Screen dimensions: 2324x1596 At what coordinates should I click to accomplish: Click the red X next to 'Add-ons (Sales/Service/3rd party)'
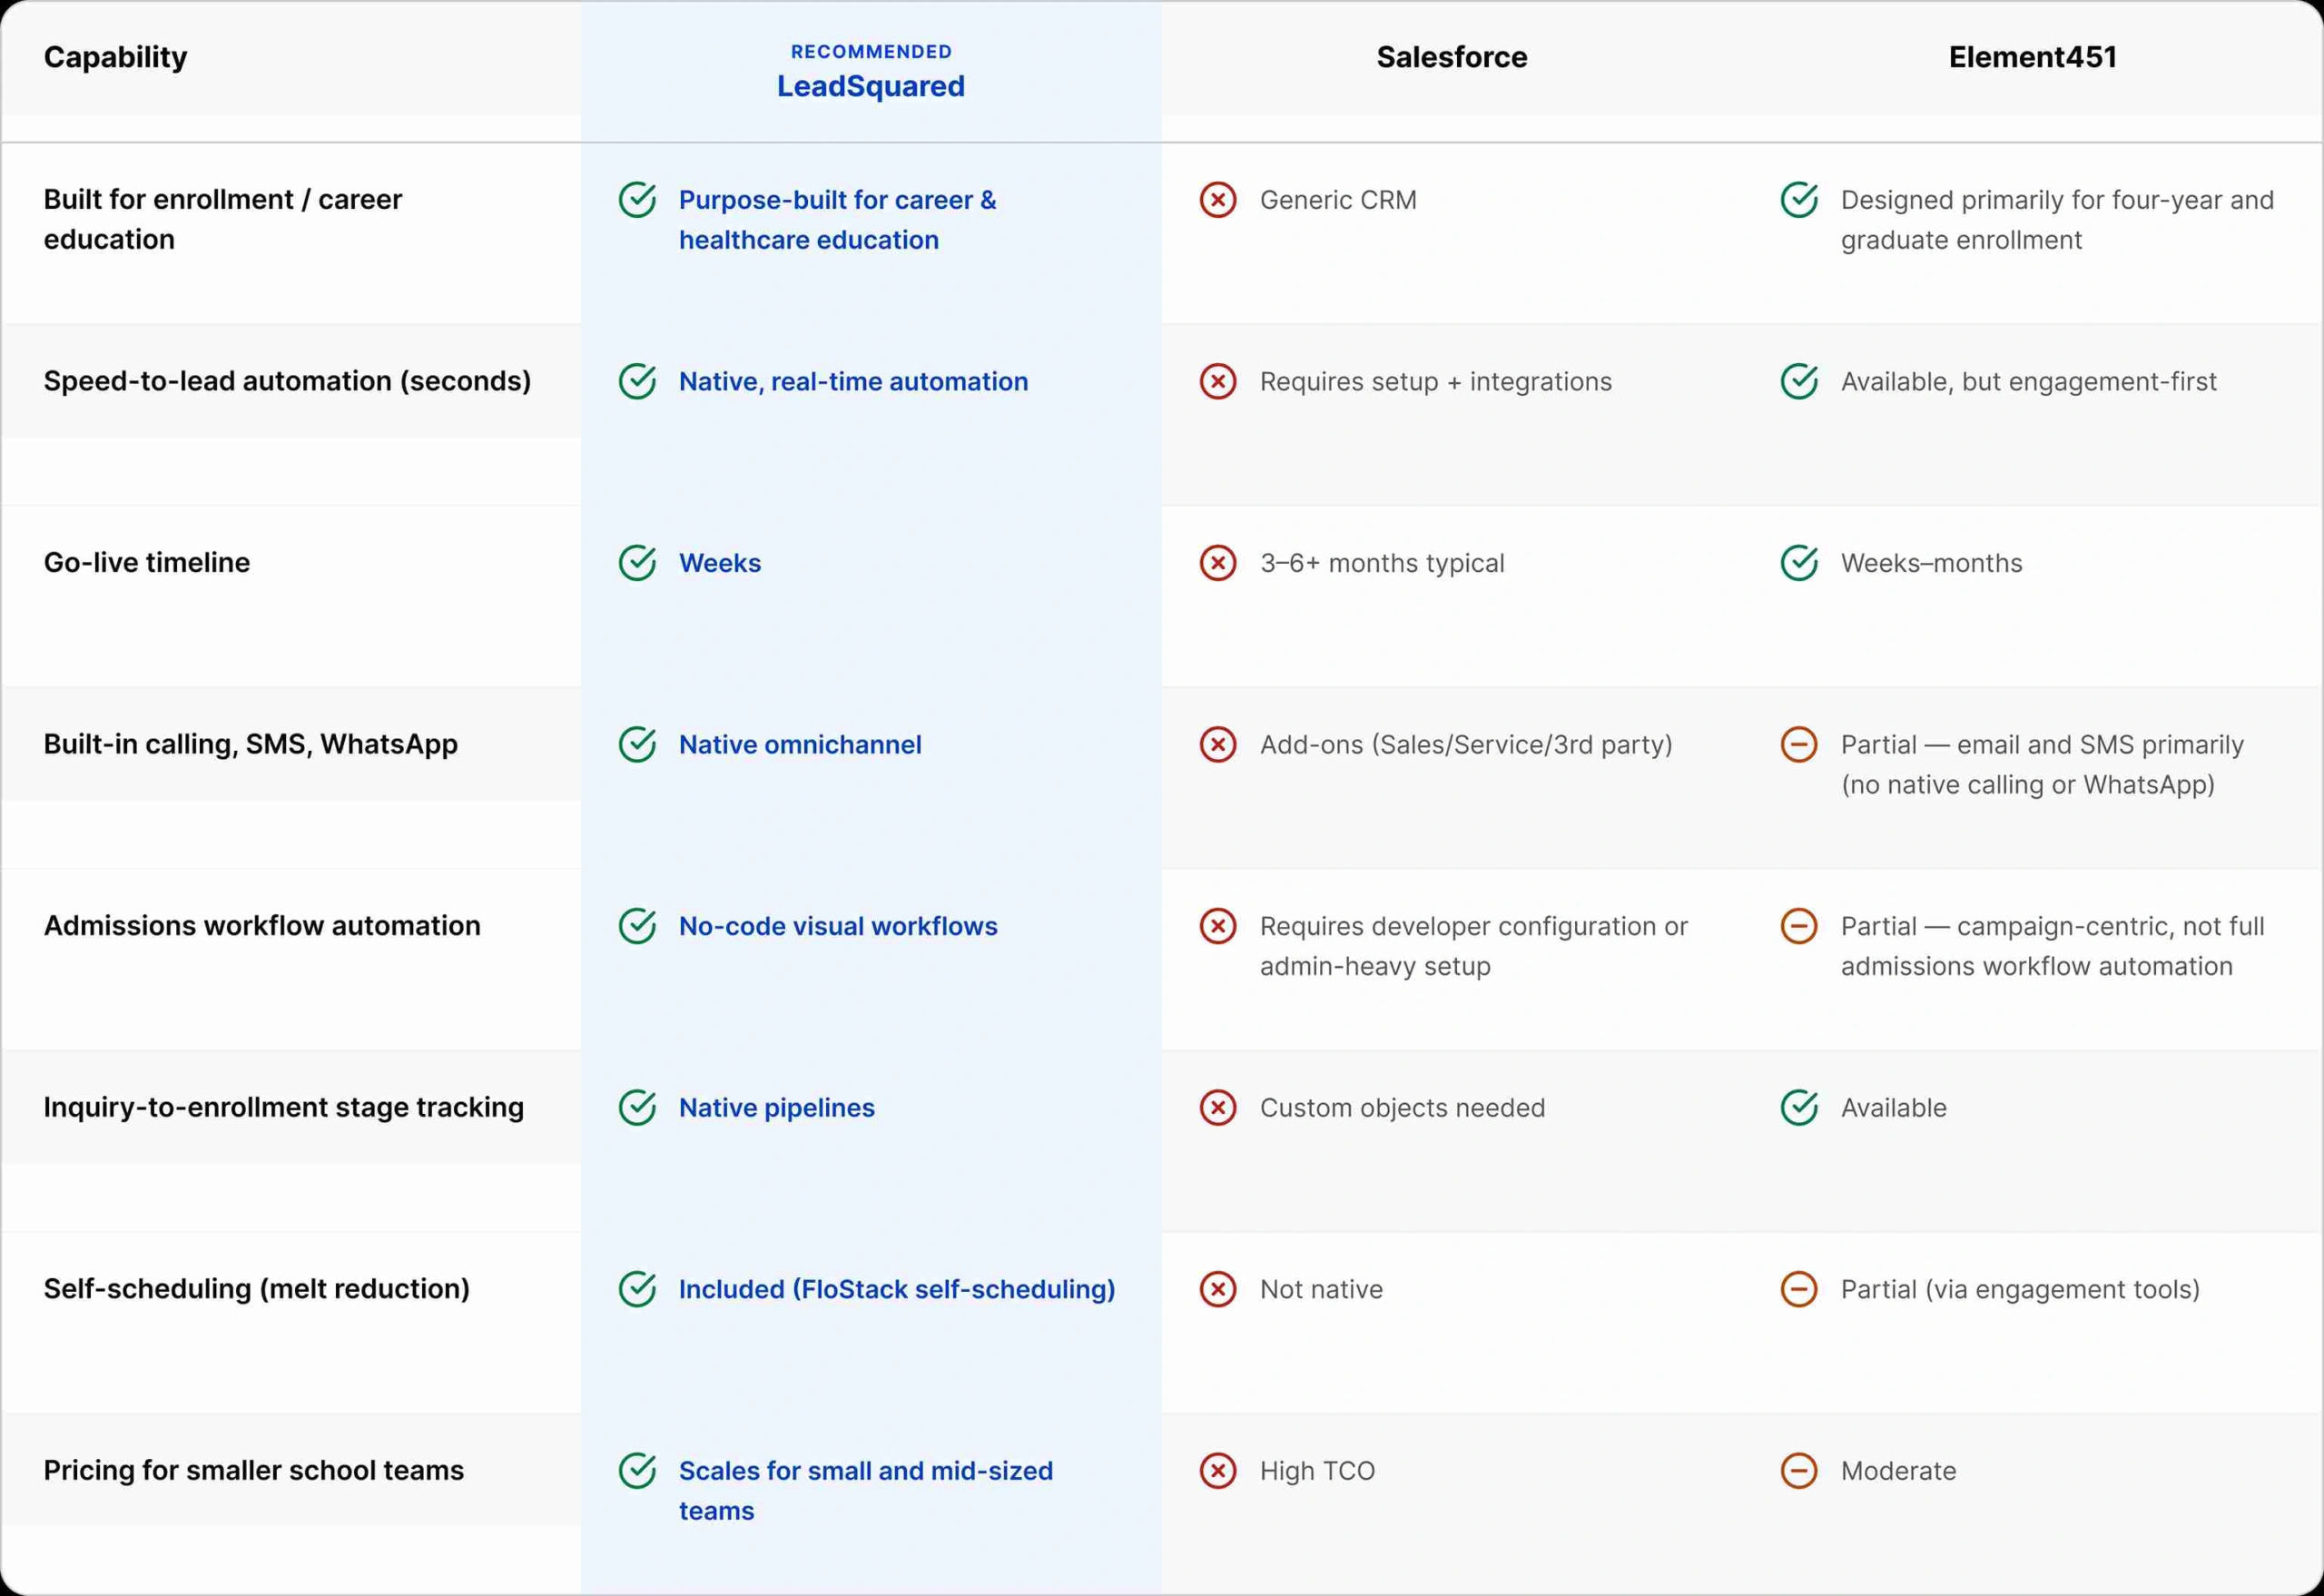[1218, 744]
